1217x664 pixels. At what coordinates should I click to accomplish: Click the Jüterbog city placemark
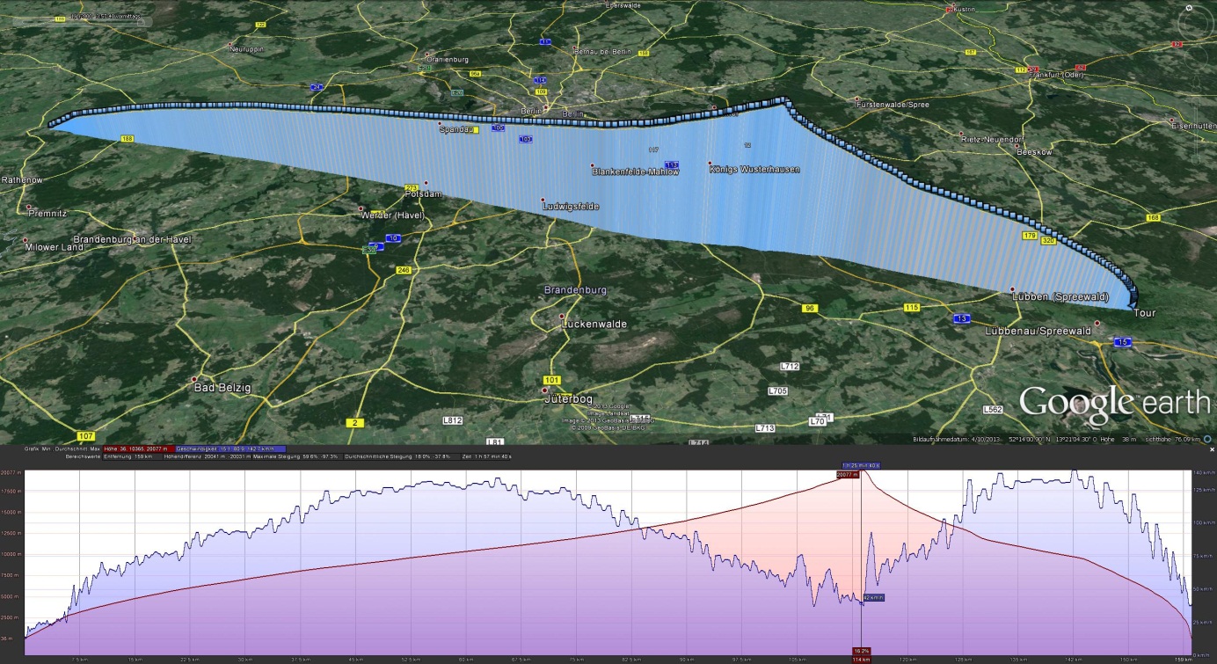(544, 390)
